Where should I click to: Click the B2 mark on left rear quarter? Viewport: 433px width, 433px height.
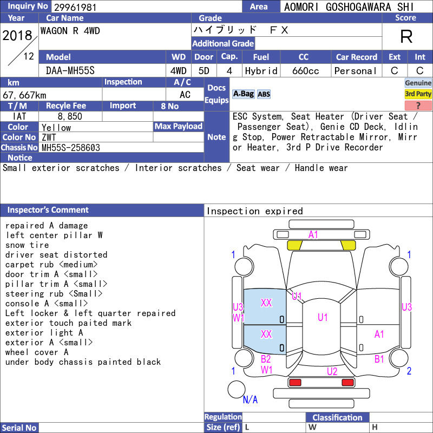[266, 359]
